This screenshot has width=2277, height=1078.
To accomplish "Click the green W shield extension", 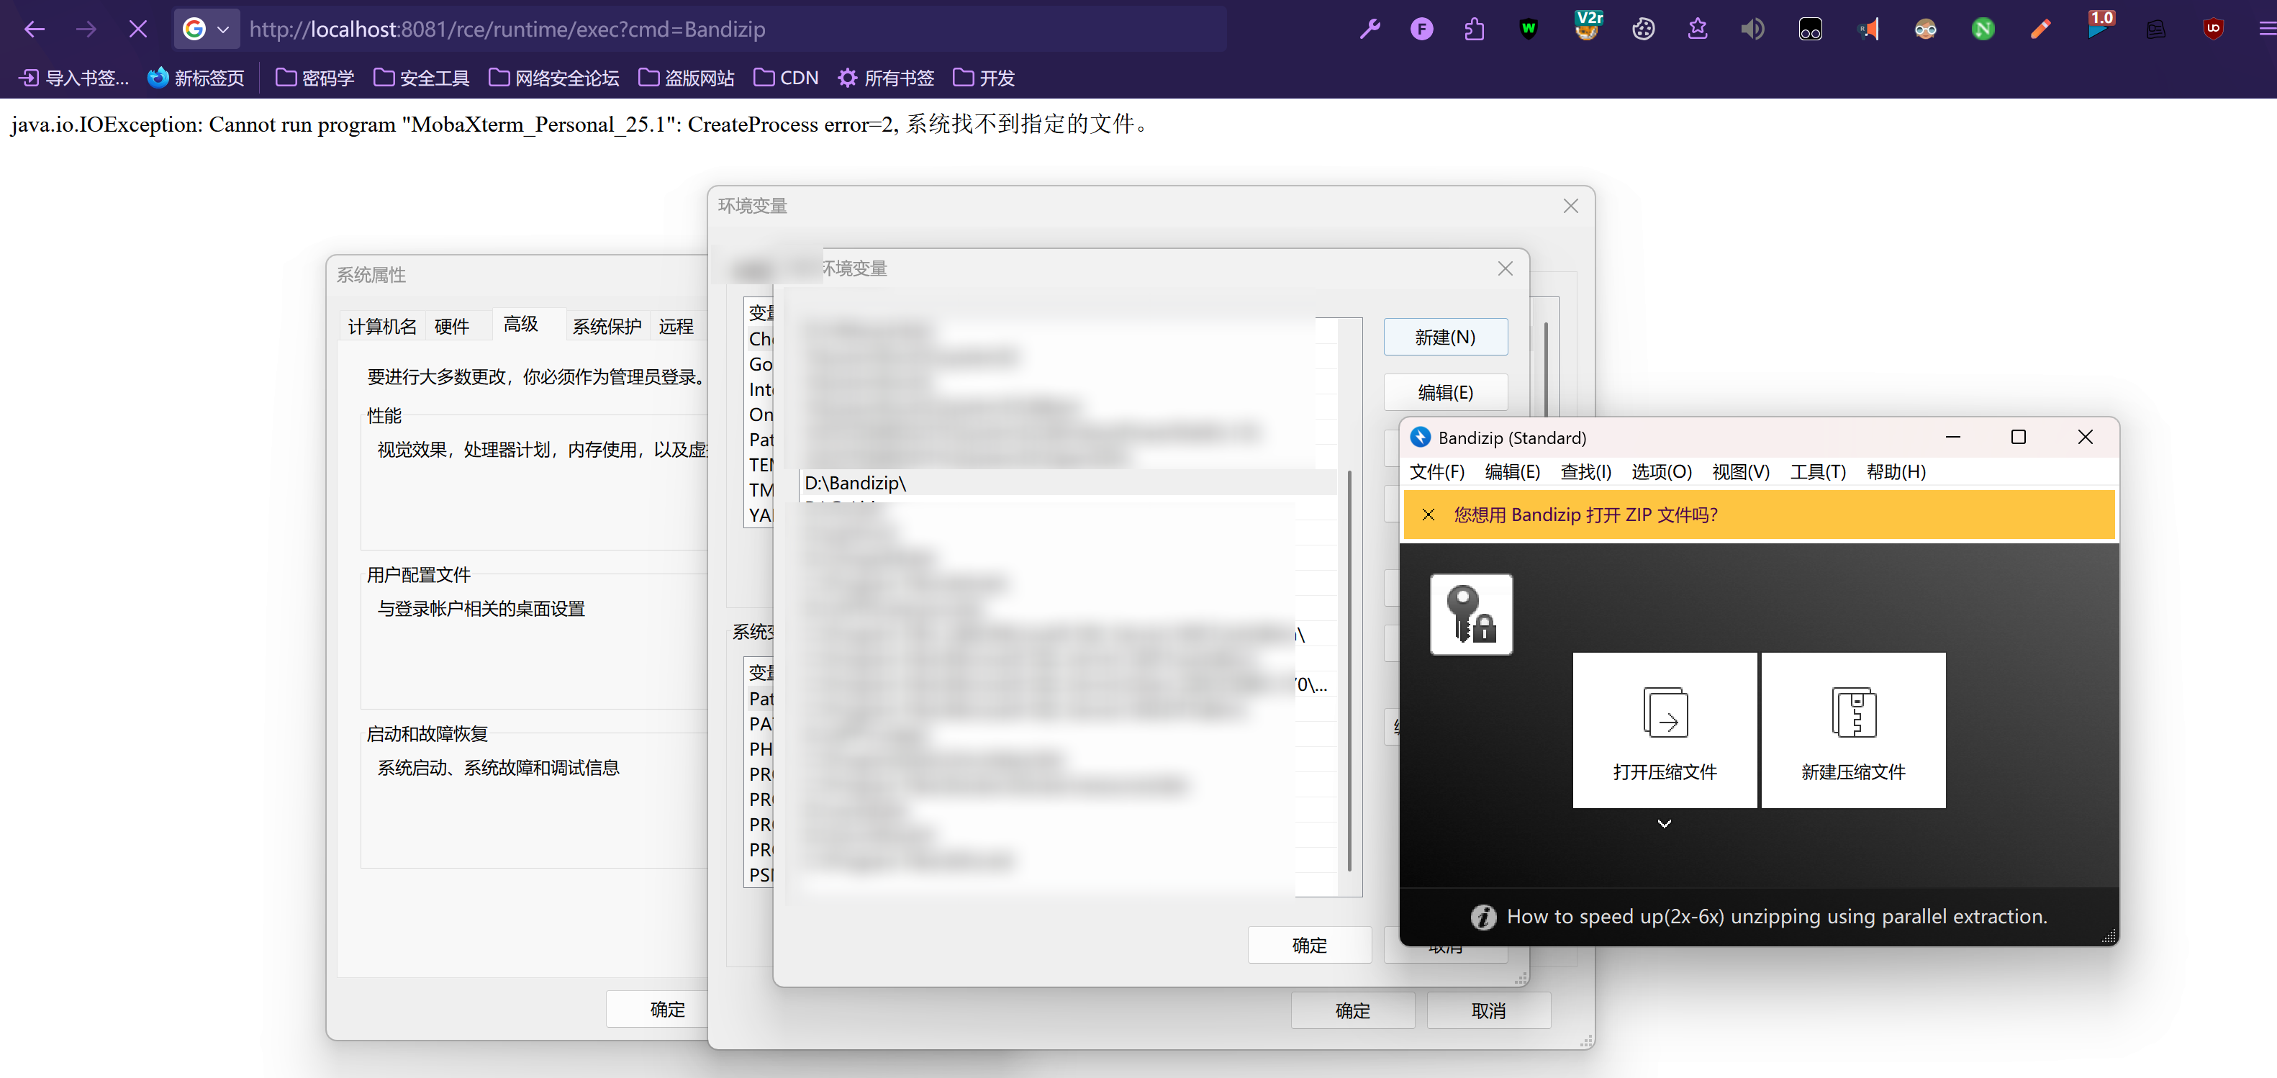I will 1529,30.
